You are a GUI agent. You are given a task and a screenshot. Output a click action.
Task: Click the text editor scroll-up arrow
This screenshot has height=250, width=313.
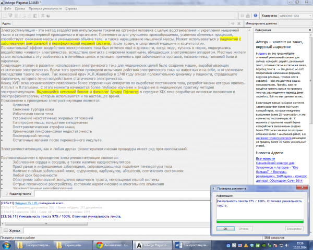click(249, 30)
